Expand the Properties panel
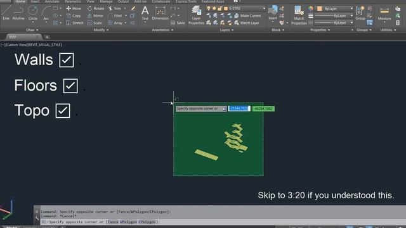The height and width of the screenshot is (228, 406). (320, 30)
